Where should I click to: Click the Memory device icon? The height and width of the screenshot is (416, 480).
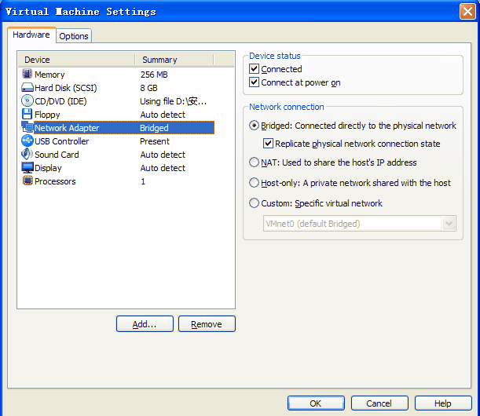coord(27,75)
